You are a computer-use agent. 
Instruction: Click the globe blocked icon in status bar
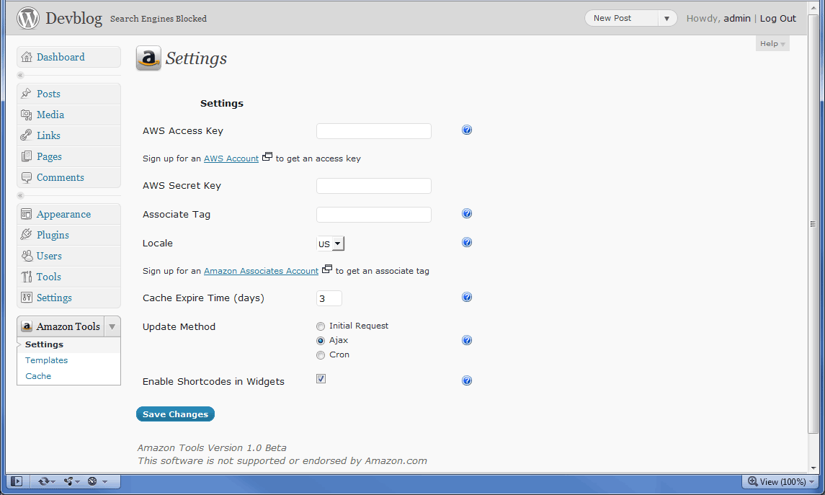pos(93,481)
